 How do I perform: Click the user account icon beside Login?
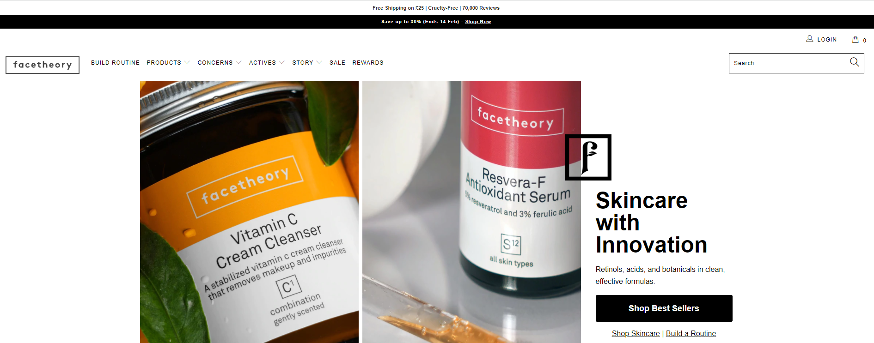coord(810,39)
